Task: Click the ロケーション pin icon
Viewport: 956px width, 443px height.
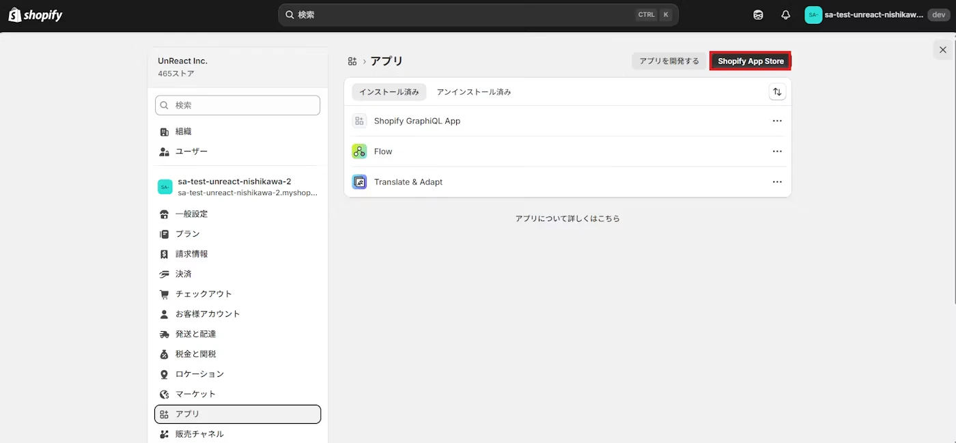Action: click(x=164, y=374)
